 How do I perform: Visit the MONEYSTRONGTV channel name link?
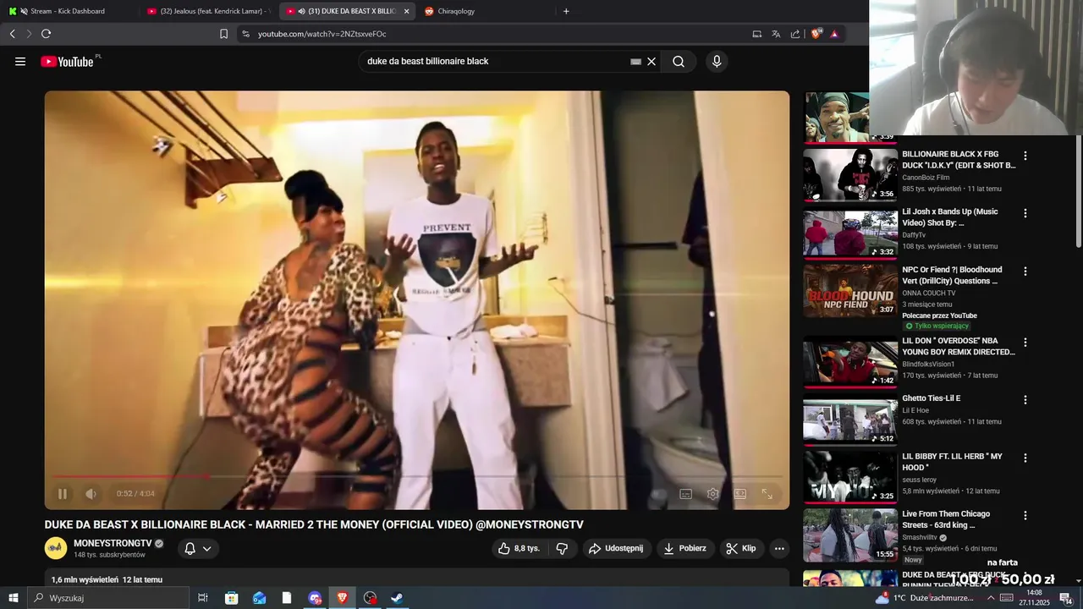pyautogui.click(x=113, y=543)
